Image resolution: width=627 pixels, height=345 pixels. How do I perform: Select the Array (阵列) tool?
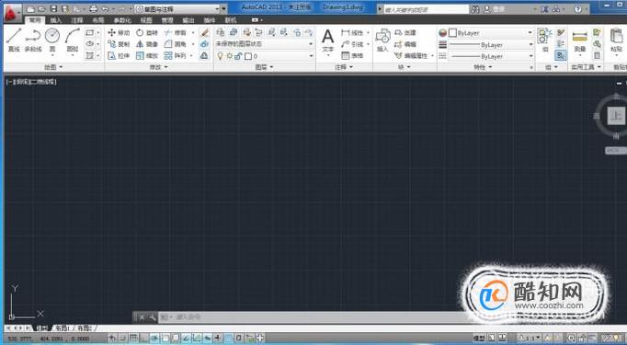pos(176,55)
